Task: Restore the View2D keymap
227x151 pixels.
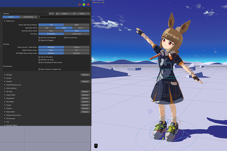Action: (x=85, y=81)
